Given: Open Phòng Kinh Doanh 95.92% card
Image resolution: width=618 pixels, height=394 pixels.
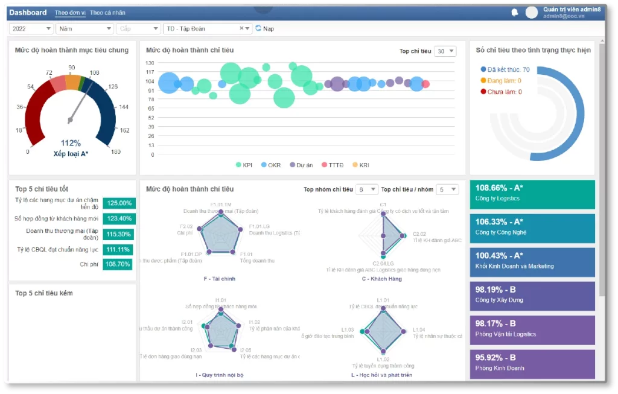Looking at the screenshot, I should coord(532,364).
